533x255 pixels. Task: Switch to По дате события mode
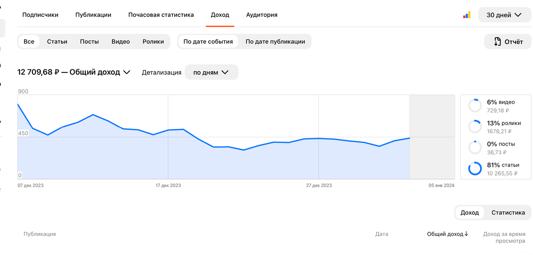pos(208,41)
